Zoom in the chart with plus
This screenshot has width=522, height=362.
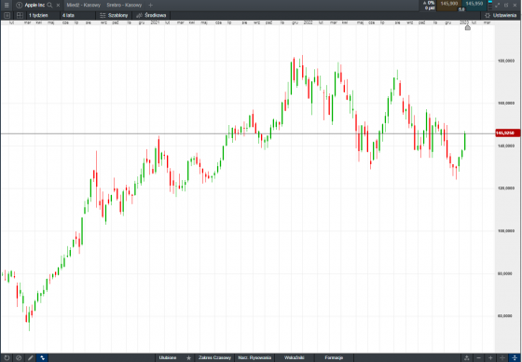tap(490, 357)
